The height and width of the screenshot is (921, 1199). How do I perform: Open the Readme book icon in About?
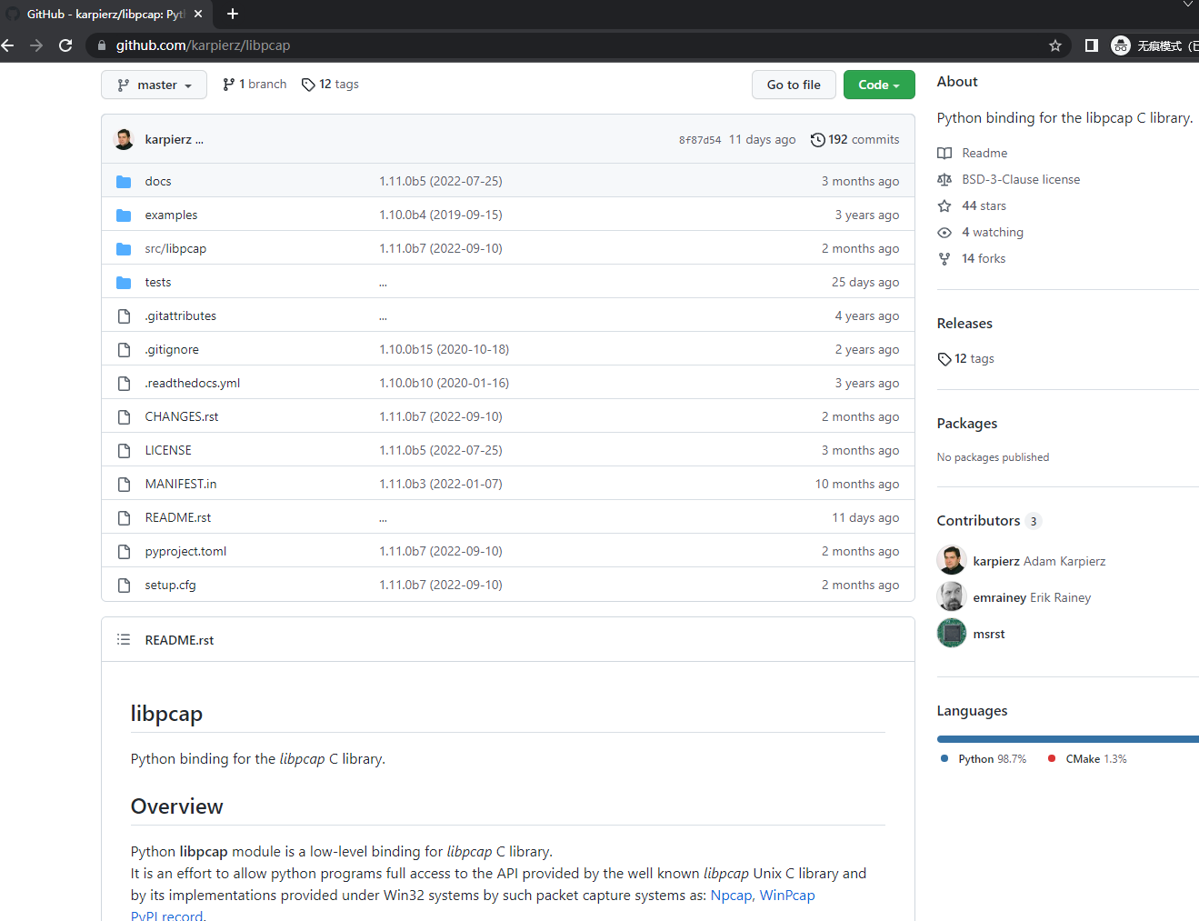click(944, 153)
